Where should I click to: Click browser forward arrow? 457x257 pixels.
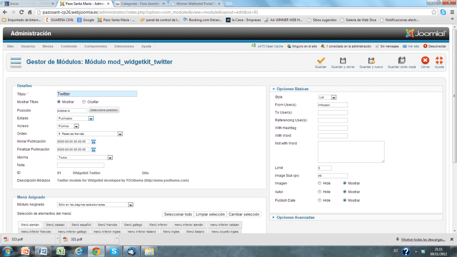(x=13, y=12)
